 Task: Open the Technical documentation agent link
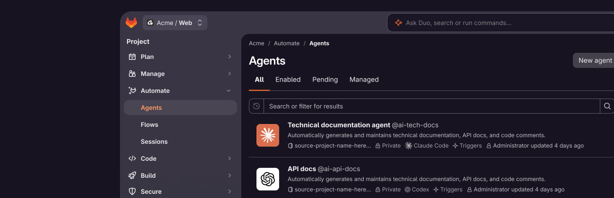click(339, 125)
